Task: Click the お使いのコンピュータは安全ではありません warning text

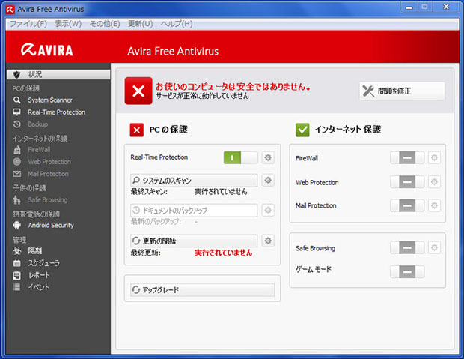Action: point(233,86)
